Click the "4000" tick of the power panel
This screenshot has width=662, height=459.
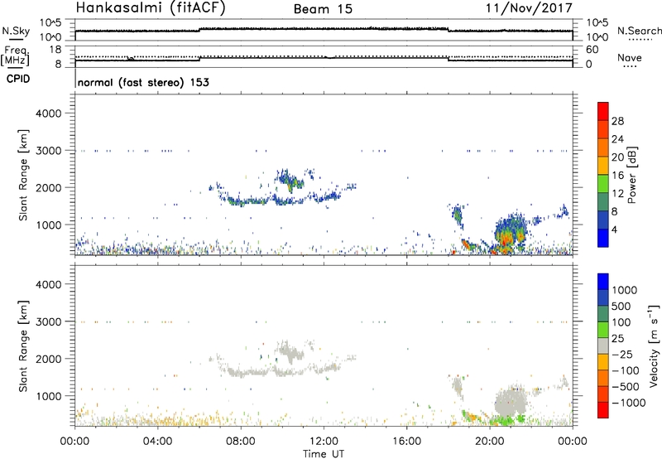coord(49,114)
